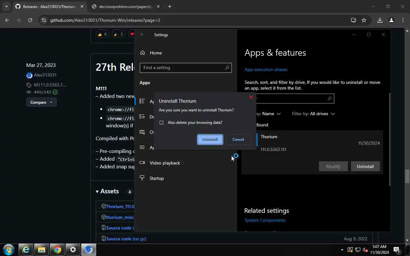Image resolution: width=410 pixels, height=256 pixels.
Task: Collapse the Assets section triangle
Action: click(97, 191)
